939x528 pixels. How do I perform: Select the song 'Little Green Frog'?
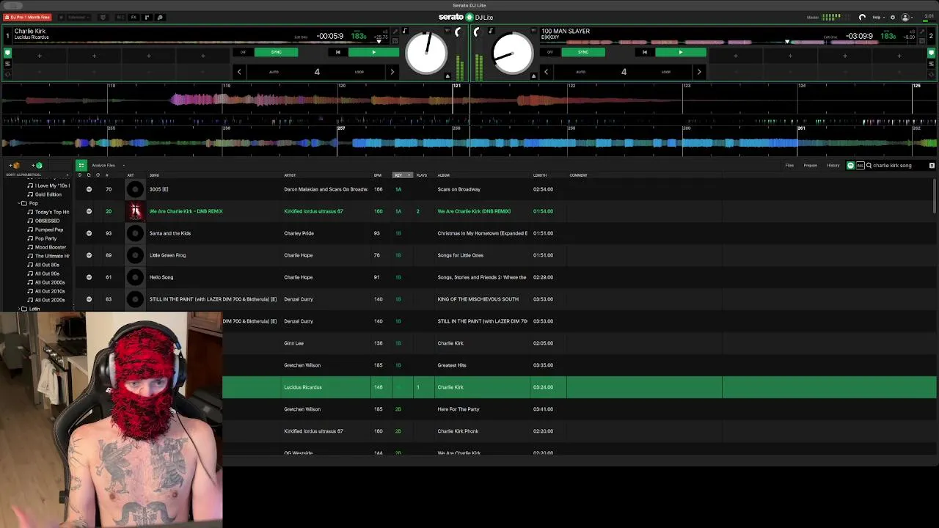167,255
